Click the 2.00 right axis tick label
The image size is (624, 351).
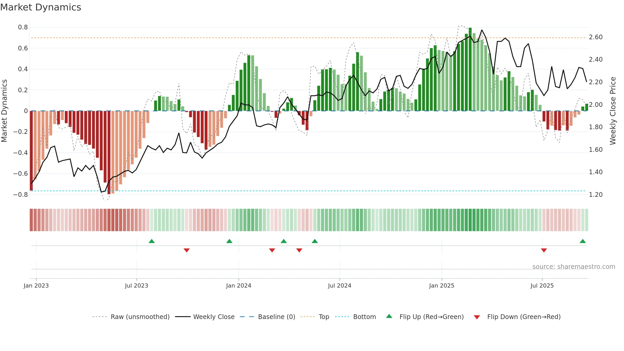pyautogui.click(x=596, y=105)
